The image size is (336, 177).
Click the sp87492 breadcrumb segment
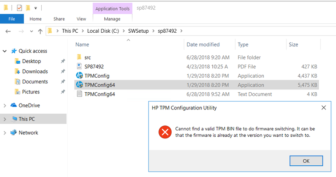pyautogui.click(x=167, y=31)
